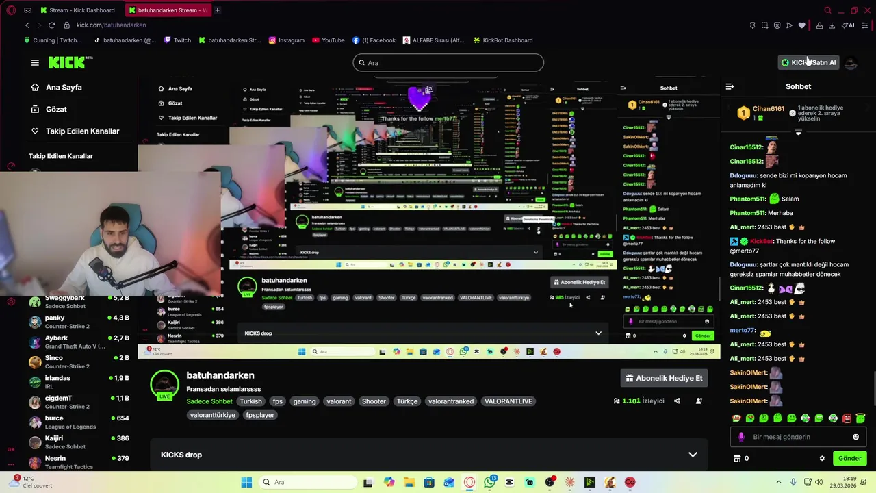Open Swaggybark followed channel

[81, 302]
